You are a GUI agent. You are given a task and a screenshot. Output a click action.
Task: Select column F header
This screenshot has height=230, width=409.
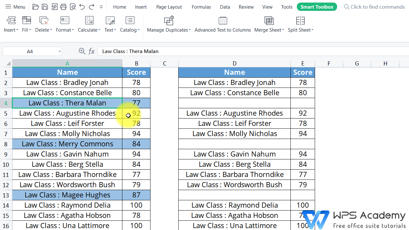click(329, 63)
